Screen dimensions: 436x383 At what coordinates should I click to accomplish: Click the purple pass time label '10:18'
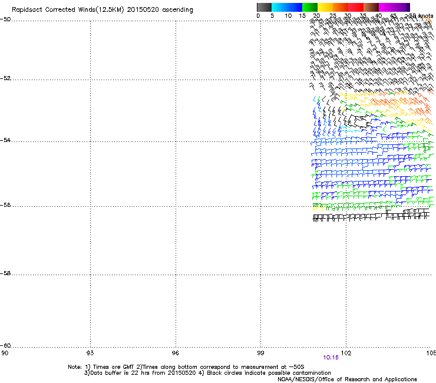click(x=331, y=358)
